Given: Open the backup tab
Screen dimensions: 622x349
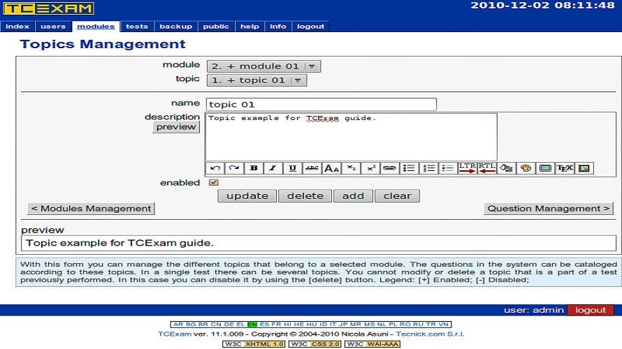Looking at the screenshot, I should point(175,27).
